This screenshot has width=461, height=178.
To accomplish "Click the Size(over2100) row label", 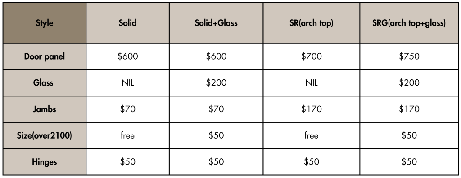I will click(45, 135).
